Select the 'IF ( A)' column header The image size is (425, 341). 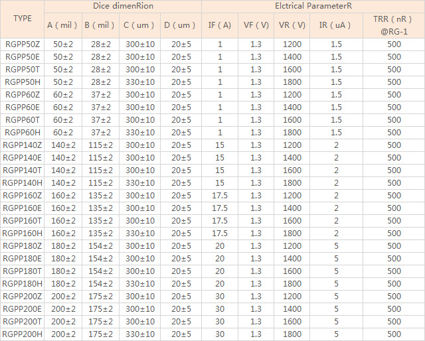click(x=220, y=25)
